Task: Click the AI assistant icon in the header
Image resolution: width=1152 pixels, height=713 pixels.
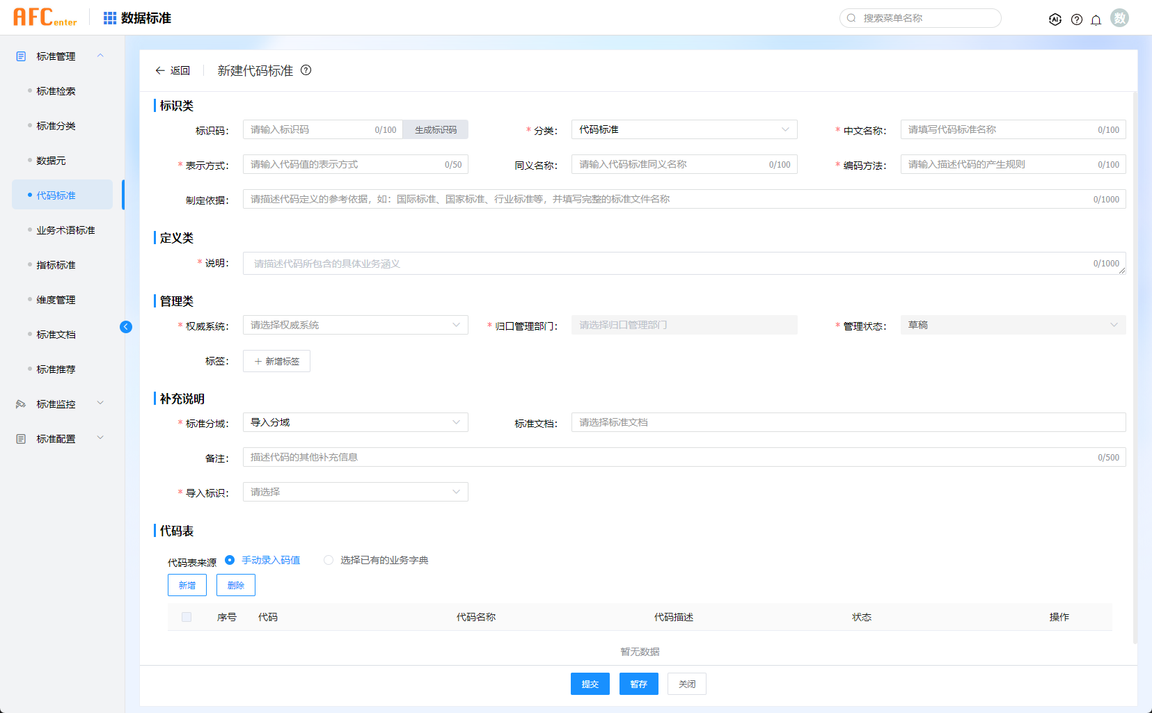Action: 1055,19
